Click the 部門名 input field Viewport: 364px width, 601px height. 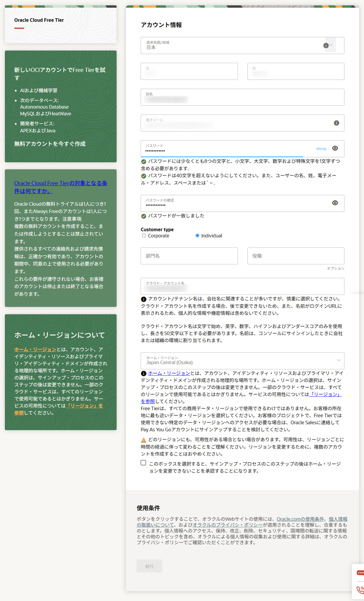click(x=189, y=256)
